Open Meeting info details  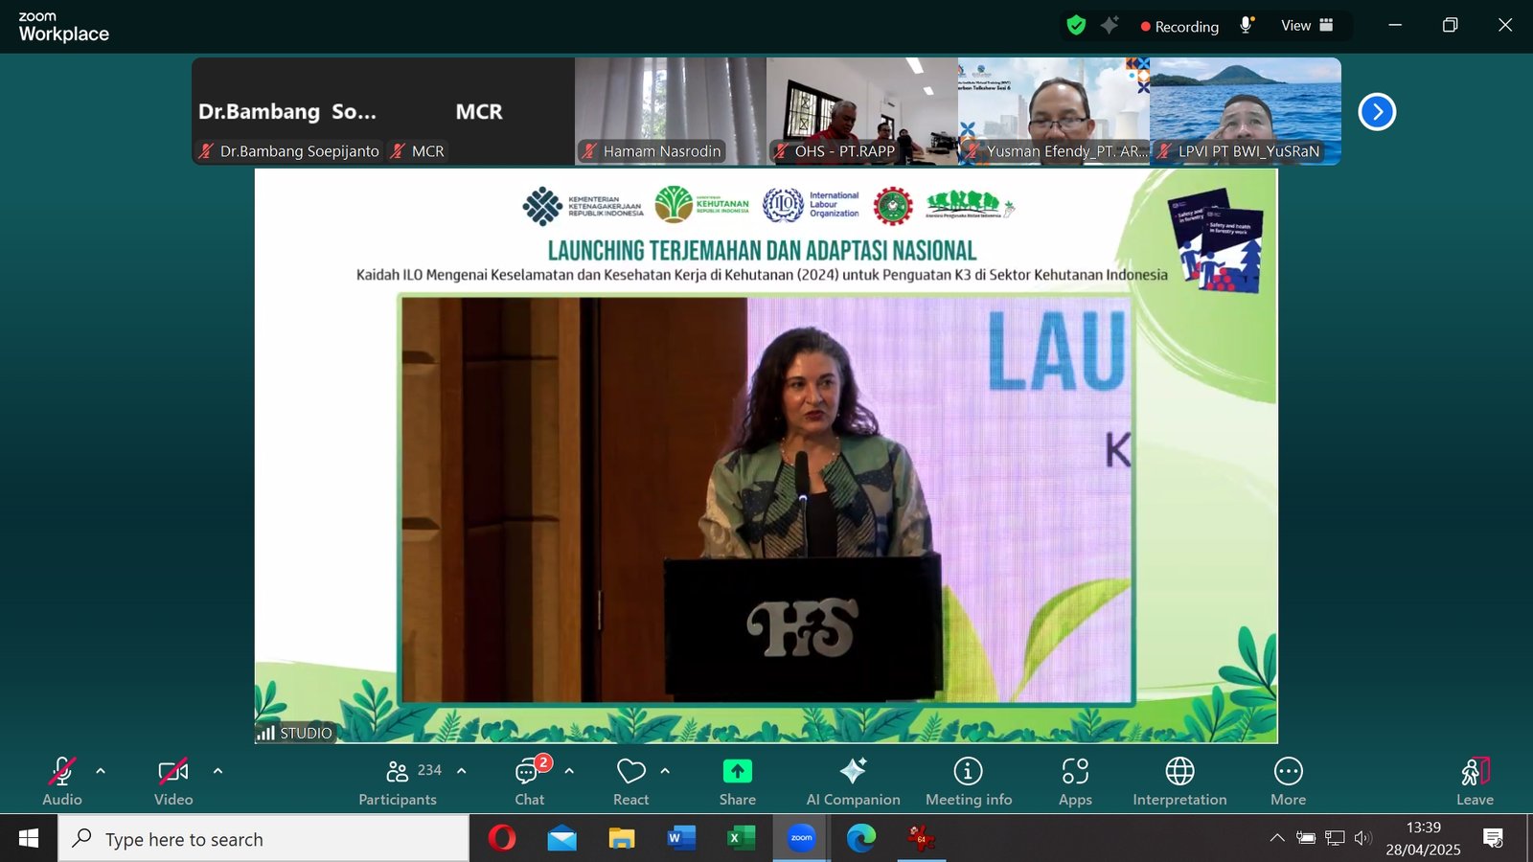pos(968,782)
